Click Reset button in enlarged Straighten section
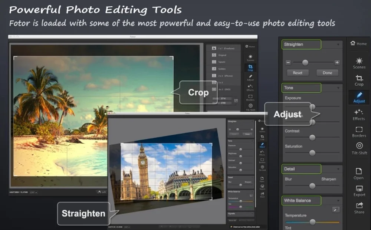This screenshot has width=371, height=230. [x=298, y=73]
